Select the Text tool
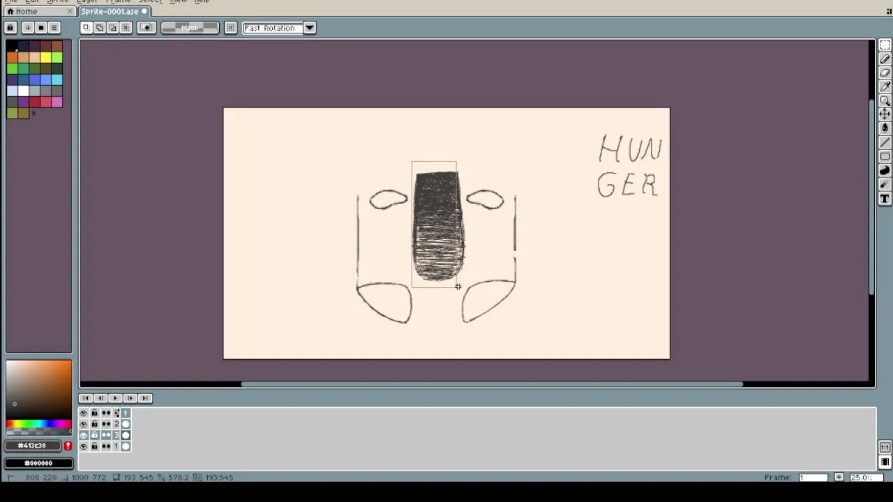The width and height of the screenshot is (893, 502). coord(885,199)
